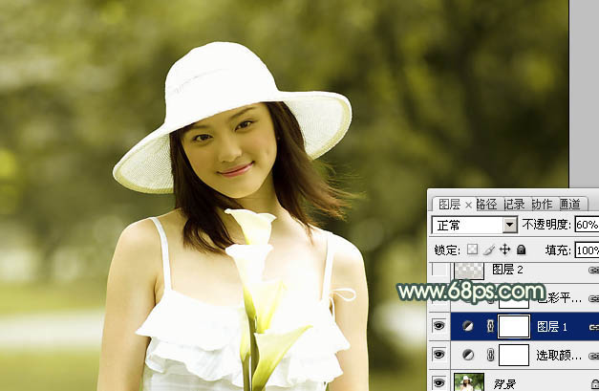Click the mask link icon on 选取颜色 layer
The height and width of the screenshot is (391, 599).
tap(491, 355)
